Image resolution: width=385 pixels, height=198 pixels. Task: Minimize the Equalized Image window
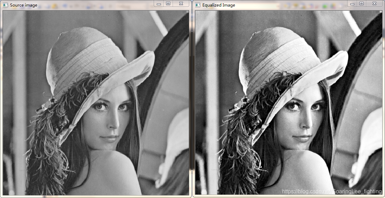[x=352, y=4]
